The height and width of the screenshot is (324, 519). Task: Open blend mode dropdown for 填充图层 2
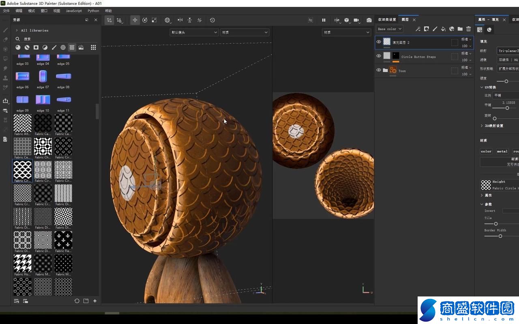[x=466, y=39]
